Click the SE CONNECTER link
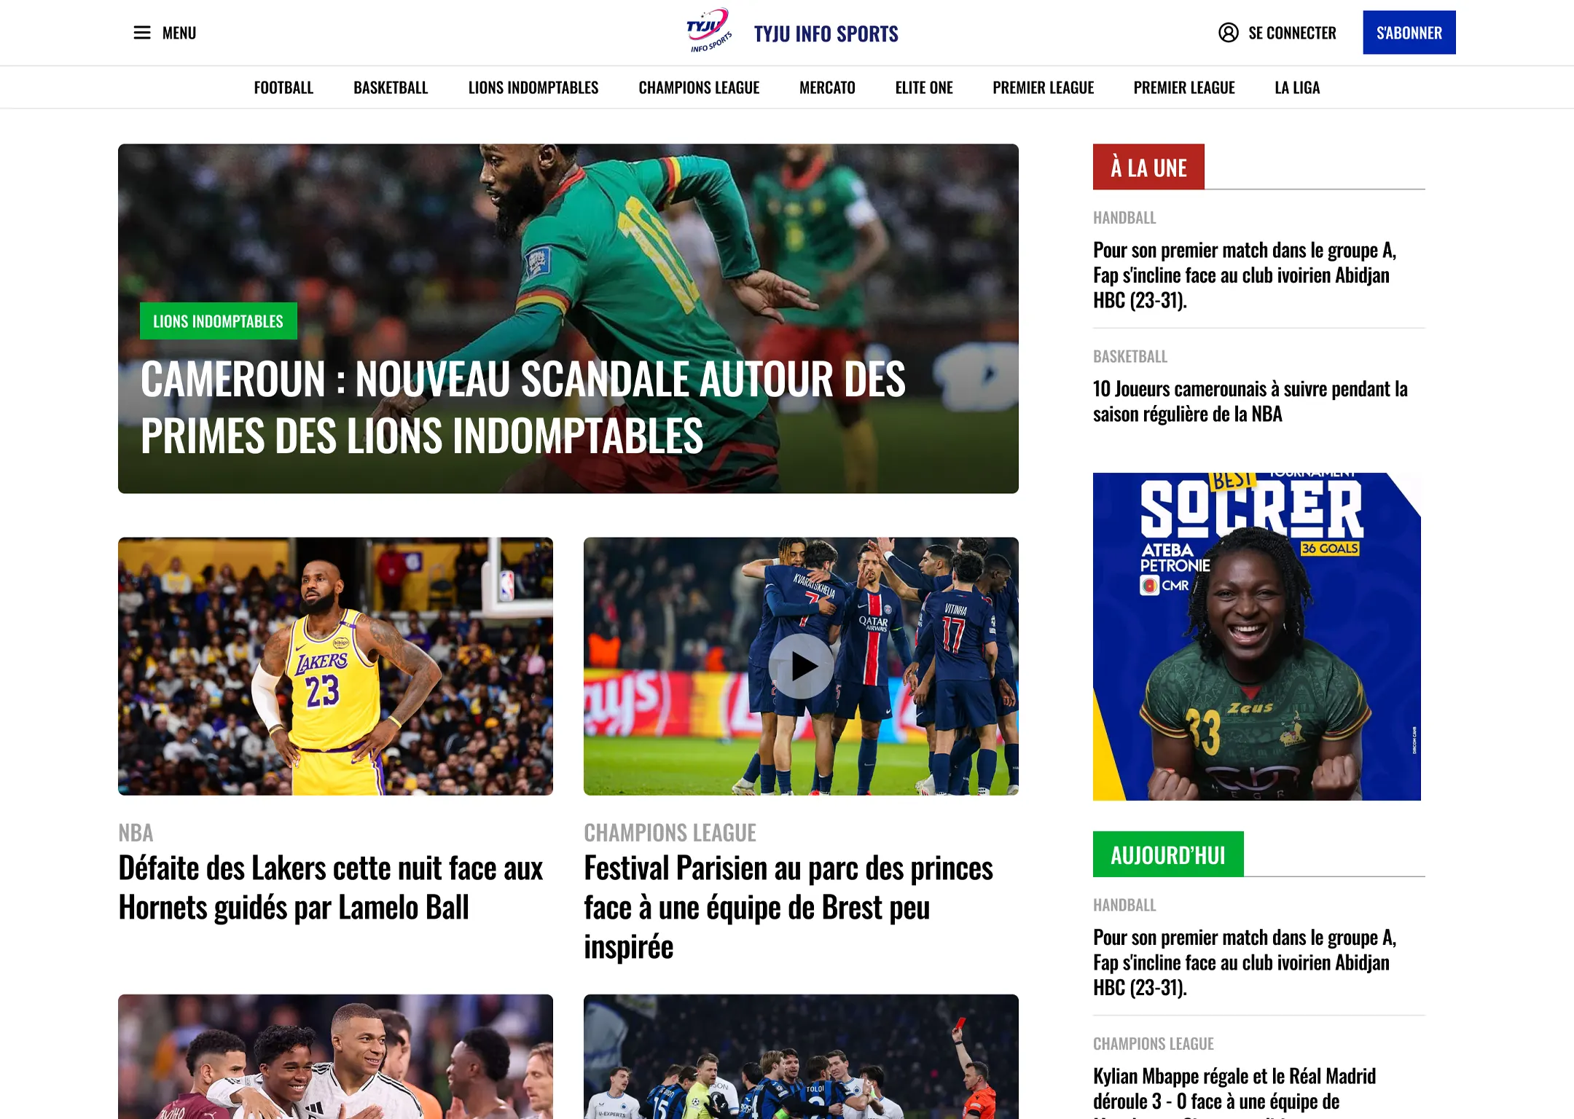 click(1292, 33)
